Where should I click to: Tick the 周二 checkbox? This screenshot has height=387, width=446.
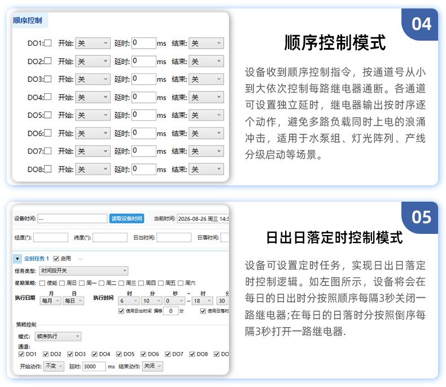[x=102, y=283]
